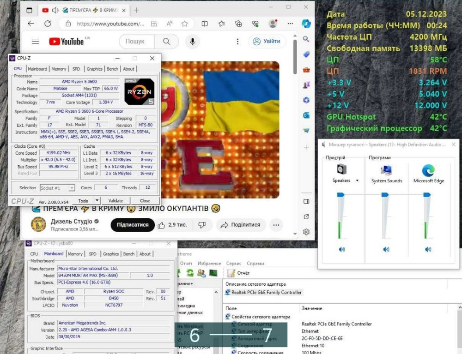The width and height of the screenshot is (462, 354).
Task: Add page to favorites with star icon
Action: [184, 24]
